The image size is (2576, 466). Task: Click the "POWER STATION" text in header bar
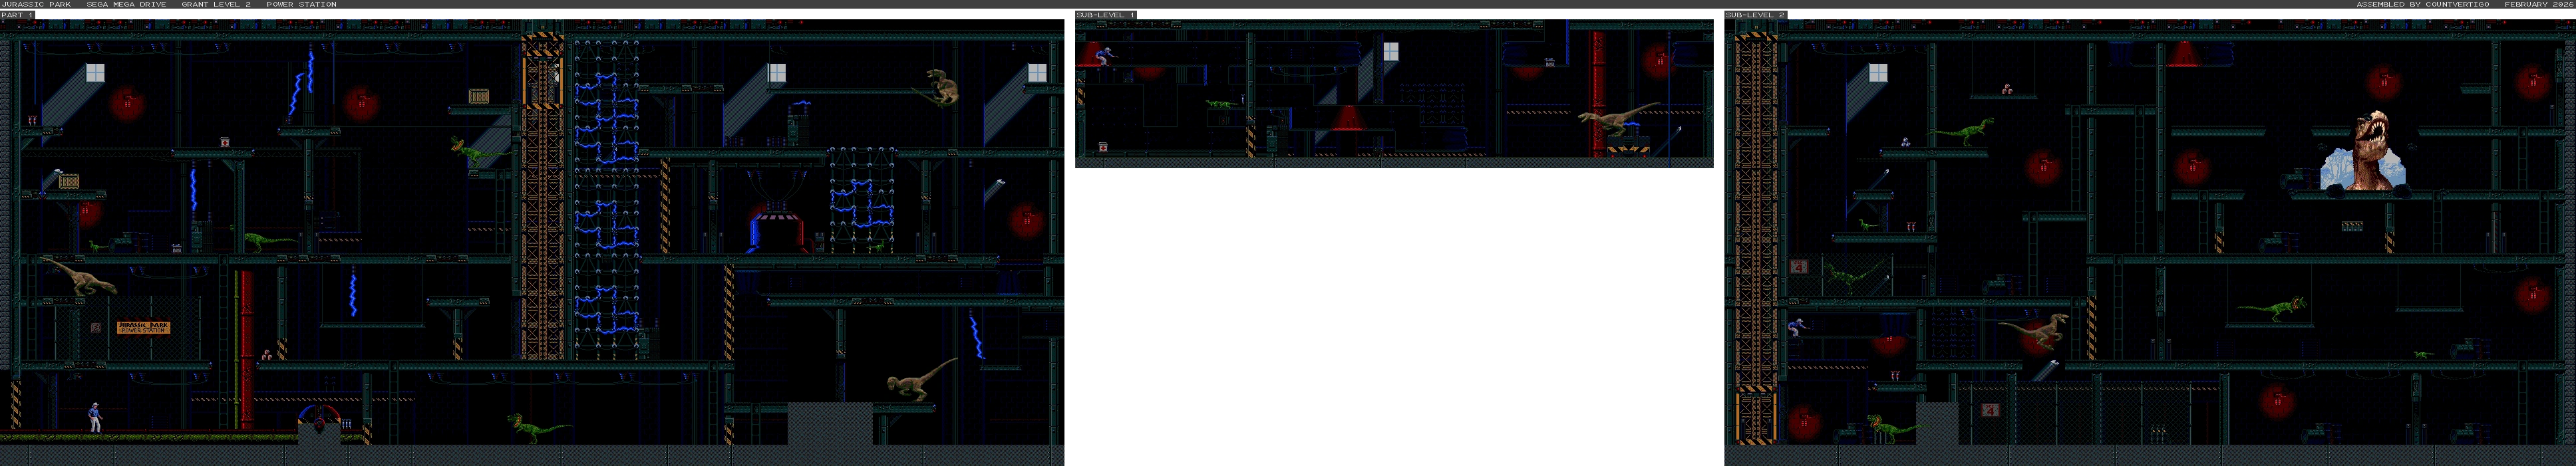tap(301, 4)
